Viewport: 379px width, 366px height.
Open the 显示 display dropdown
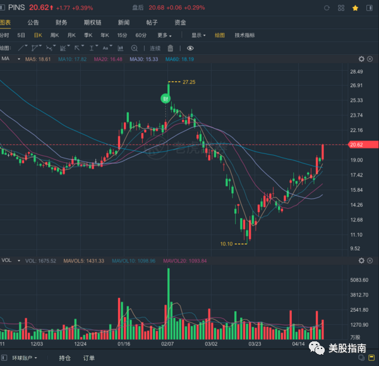[x=200, y=35]
